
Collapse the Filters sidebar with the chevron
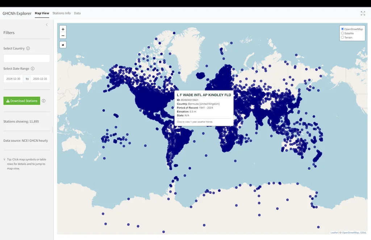(x=47, y=25)
